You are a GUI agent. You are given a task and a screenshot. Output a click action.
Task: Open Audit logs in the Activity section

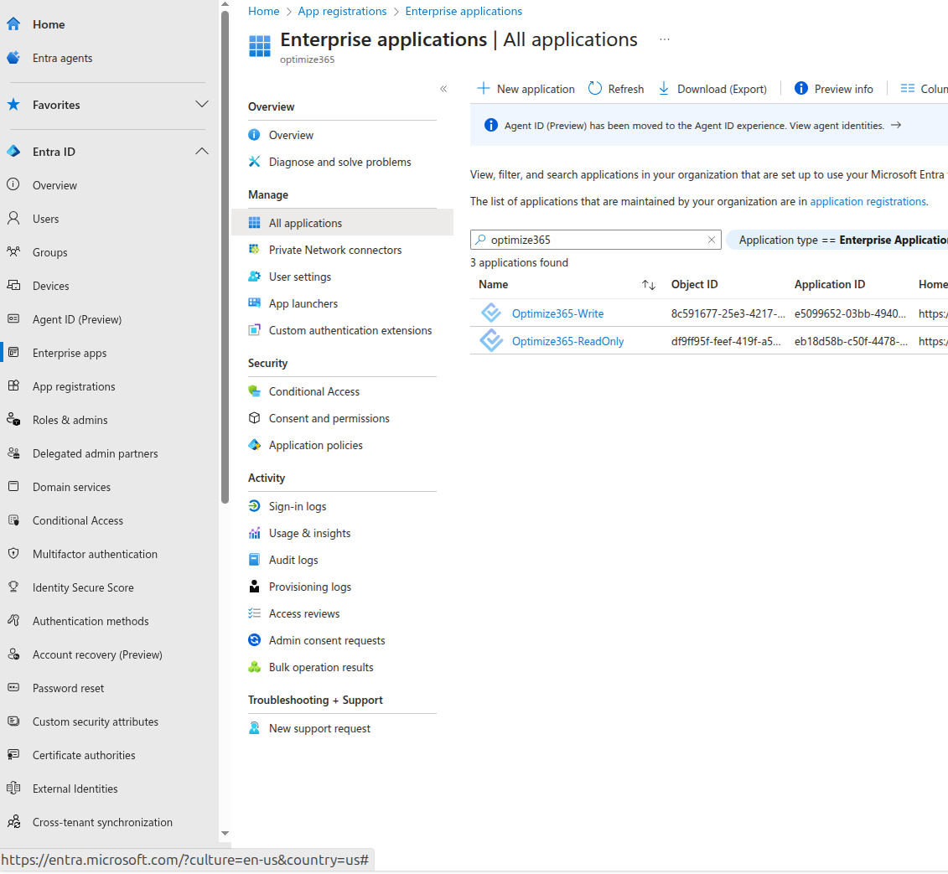(x=293, y=559)
